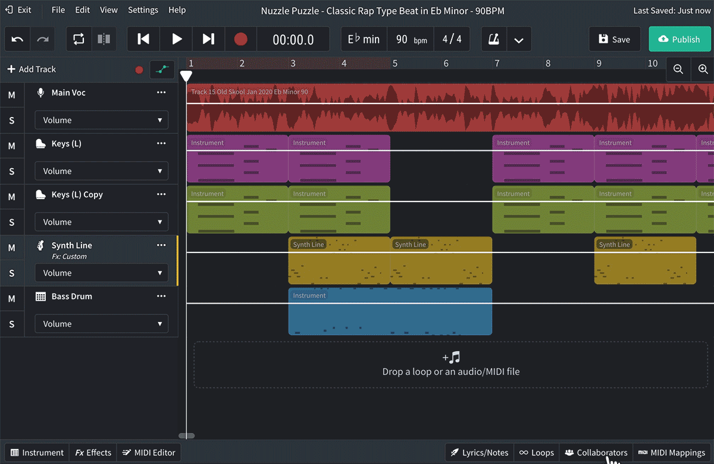The height and width of the screenshot is (464, 714).
Task: Open the Main Voc options menu
Action: click(x=161, y=93)
